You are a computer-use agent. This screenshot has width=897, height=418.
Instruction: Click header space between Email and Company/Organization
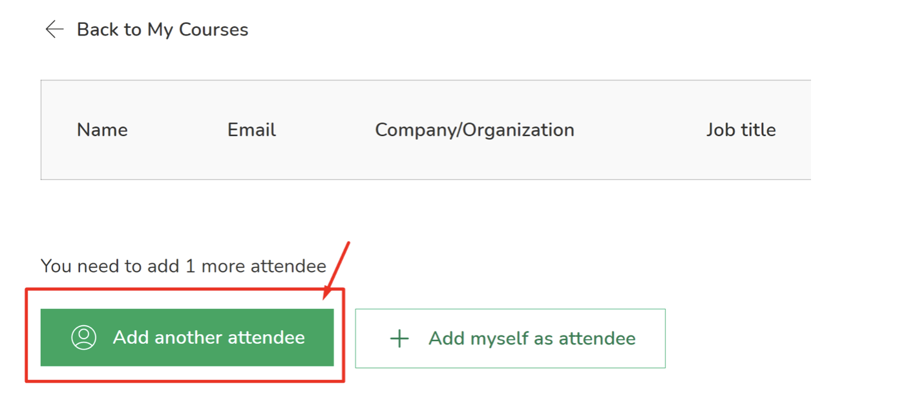(x=325, y=130)
